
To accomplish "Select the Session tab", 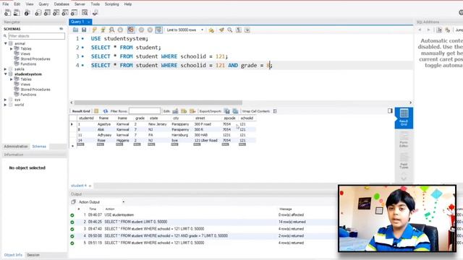I will click(x=33, y=255).
